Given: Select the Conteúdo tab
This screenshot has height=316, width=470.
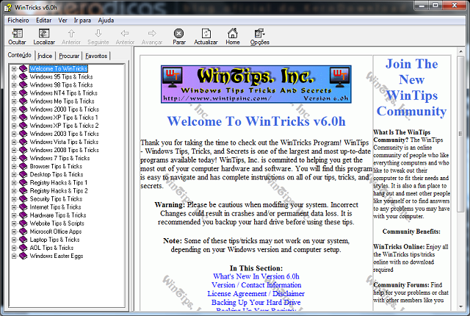Looking at the screenshot, I should (x=20, y=55).
